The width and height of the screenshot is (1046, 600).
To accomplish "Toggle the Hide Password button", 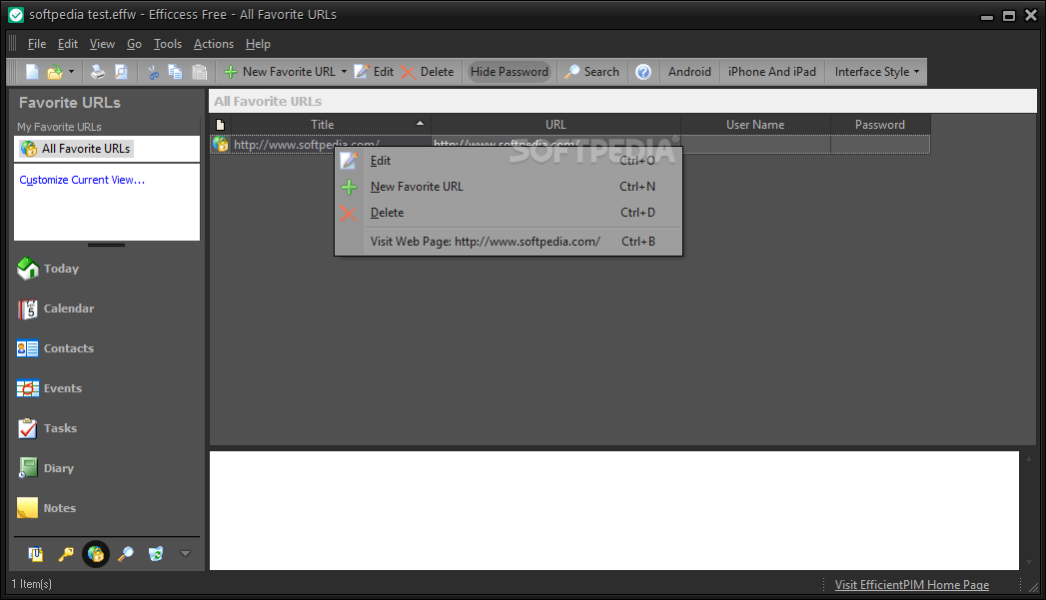I will pyautogui.click(x=510, y=71).
